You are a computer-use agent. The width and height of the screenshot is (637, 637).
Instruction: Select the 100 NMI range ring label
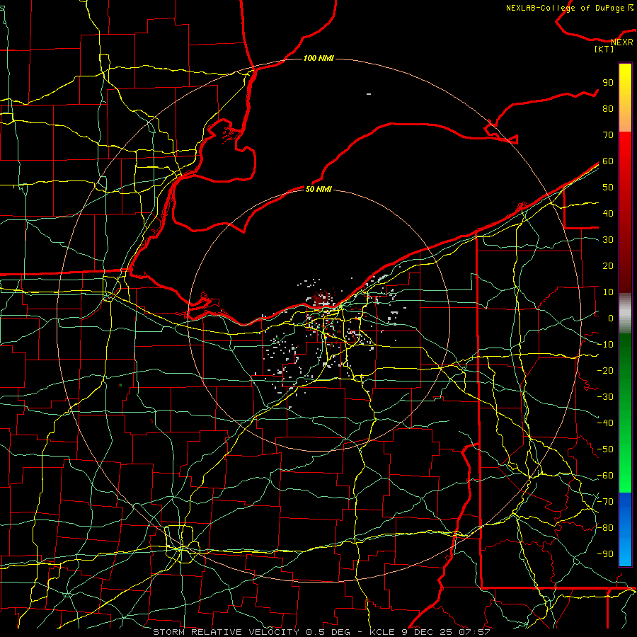(318, 58)
